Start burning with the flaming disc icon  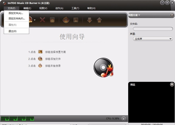click(x=66, y=20)
